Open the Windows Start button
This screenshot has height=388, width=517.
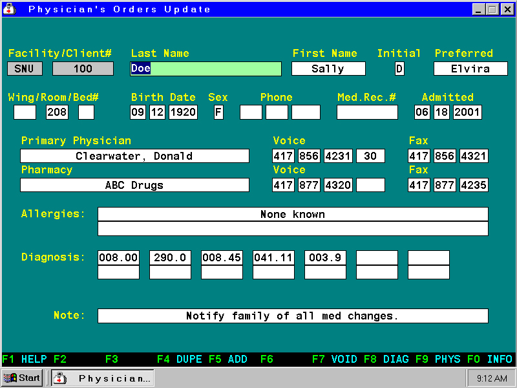[x=22, y=378]
